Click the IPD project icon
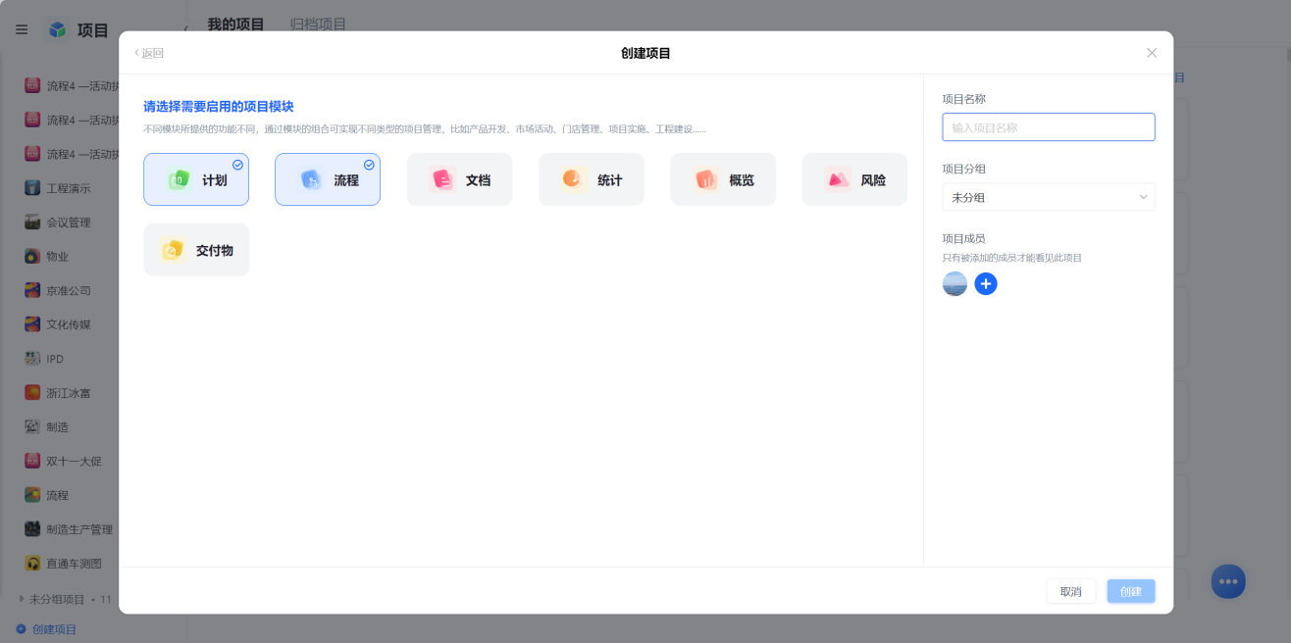The width and height of the screenshot is (1291, 643). point(32,359)
